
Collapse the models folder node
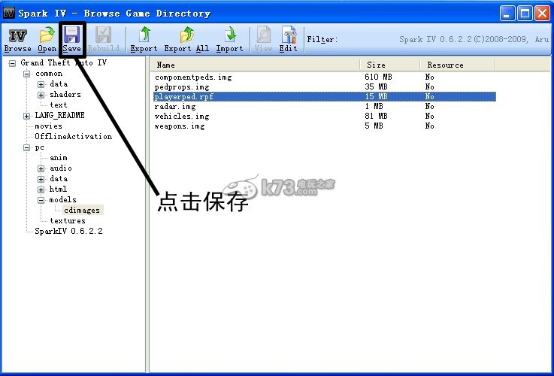coord(42,200)
